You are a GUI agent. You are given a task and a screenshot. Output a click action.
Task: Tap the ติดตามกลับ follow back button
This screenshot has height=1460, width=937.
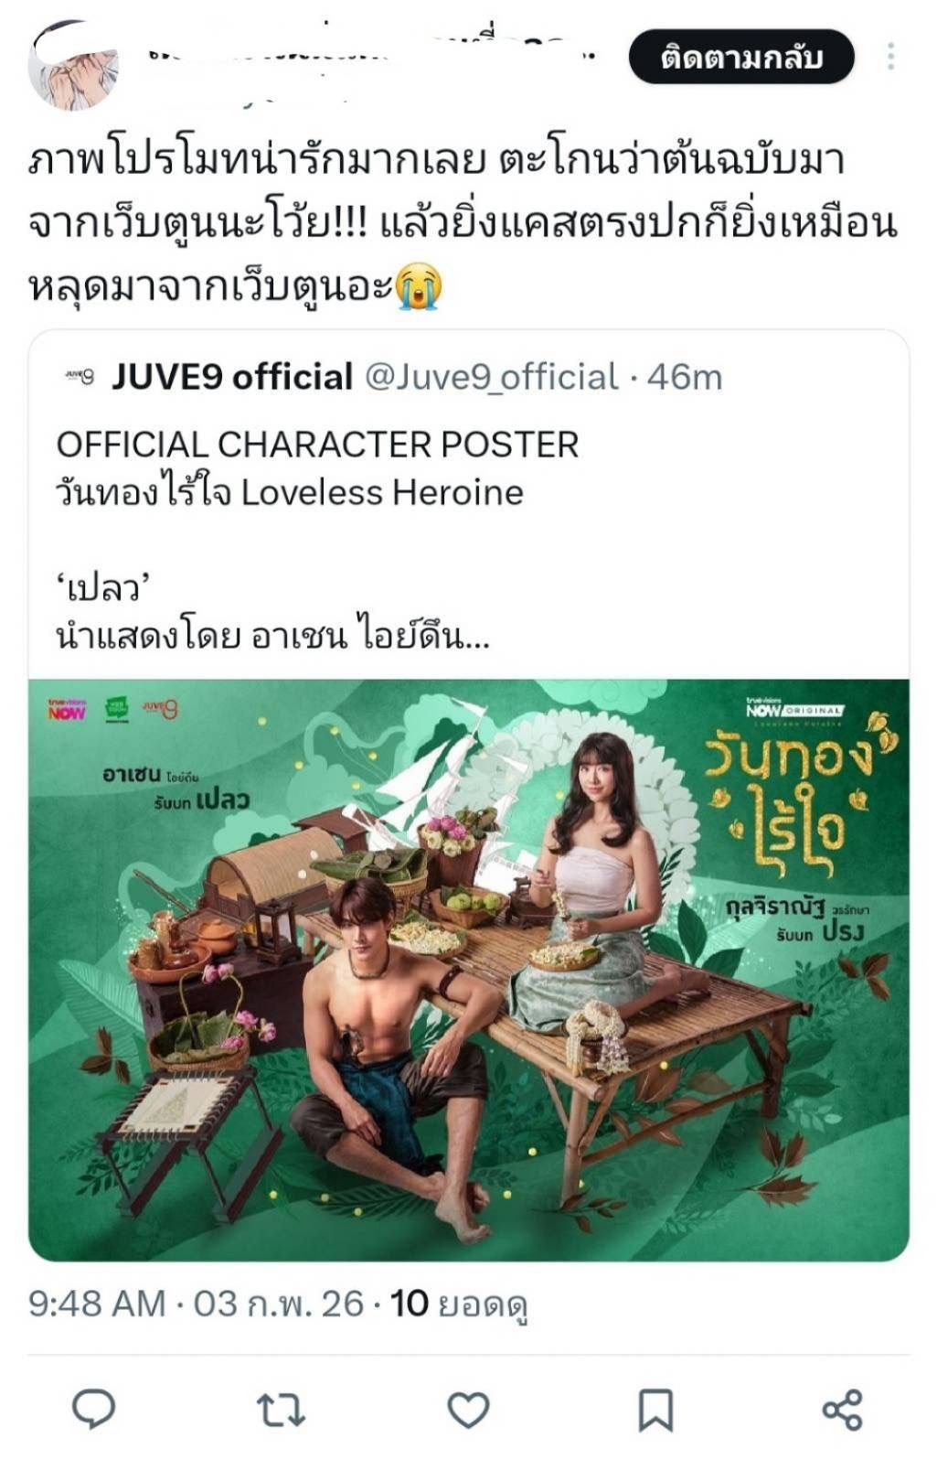(741, 57)
